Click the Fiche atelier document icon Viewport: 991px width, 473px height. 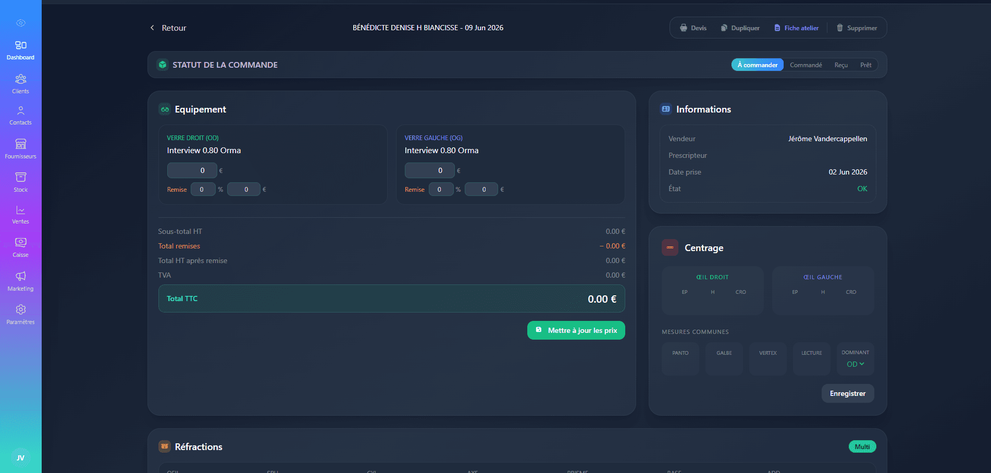click(777, 28)
